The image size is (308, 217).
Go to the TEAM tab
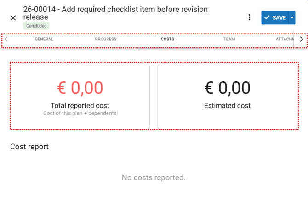pyautogui.click(x=229, y=40)
